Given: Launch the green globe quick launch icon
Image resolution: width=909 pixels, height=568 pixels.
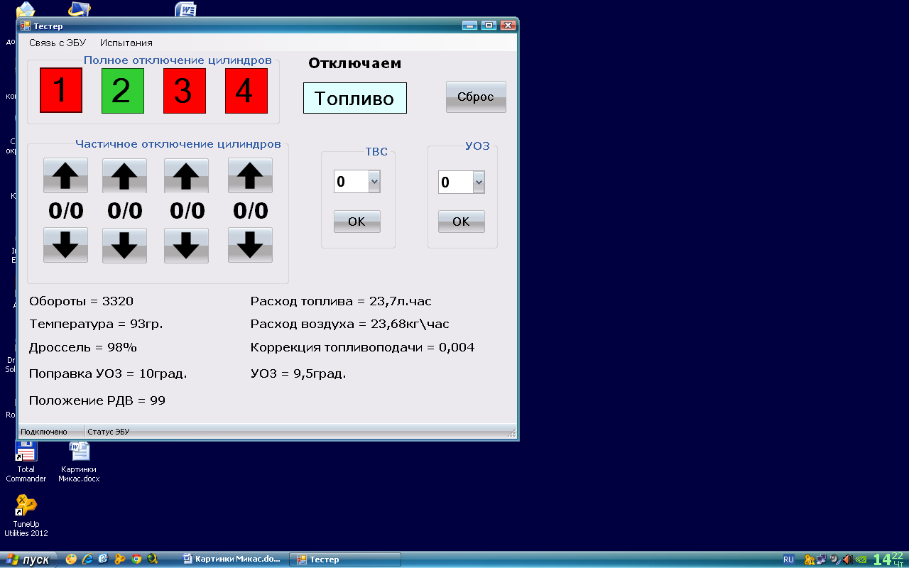Looking at the screenshot, I should 152,559.
